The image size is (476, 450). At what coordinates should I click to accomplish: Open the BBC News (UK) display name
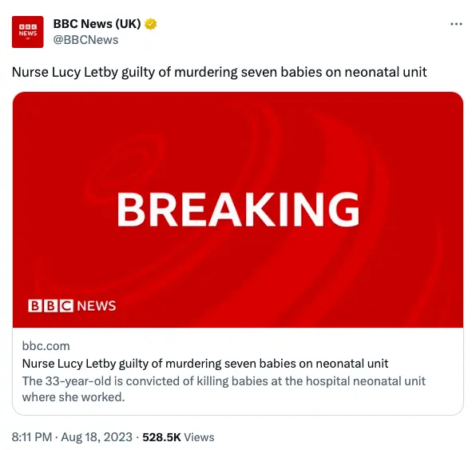pyautogui.click(x=97, y=24)
